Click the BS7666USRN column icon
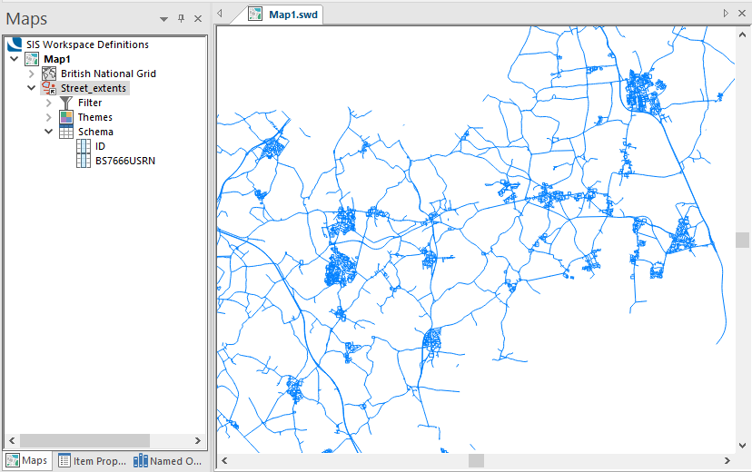This screenshot has width=752, height=472. [x=84, y=161]
